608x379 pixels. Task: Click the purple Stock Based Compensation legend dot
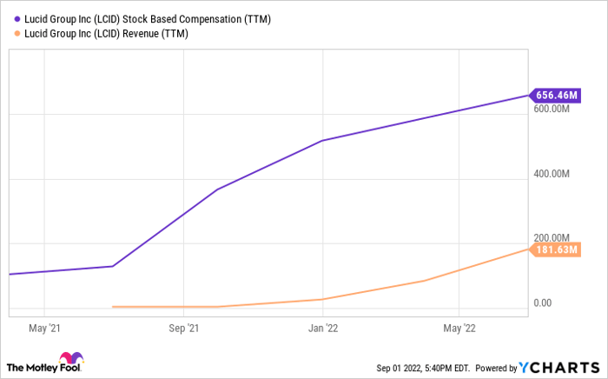(x=17, y=17)
